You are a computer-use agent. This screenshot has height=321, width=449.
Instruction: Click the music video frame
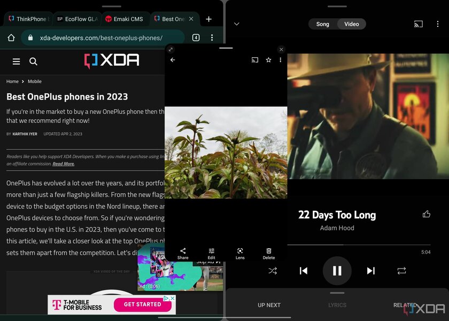pyautogui.click(x=368, y=116)
